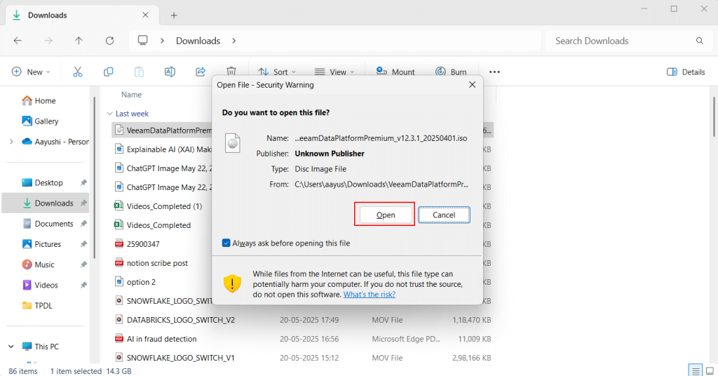Click the Cut scissors icon
The image size is (718, 376).
point(77,72)
